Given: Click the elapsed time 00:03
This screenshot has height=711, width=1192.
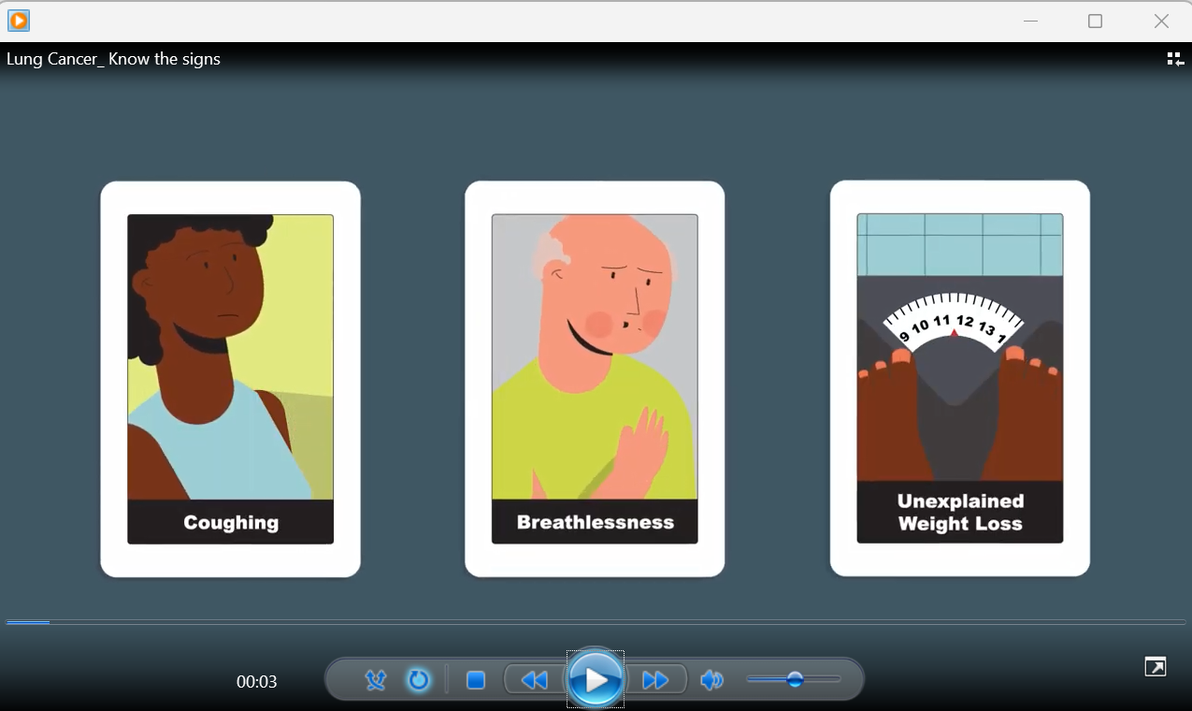Looking at the screenshot, I should click(x=256, y=682).
